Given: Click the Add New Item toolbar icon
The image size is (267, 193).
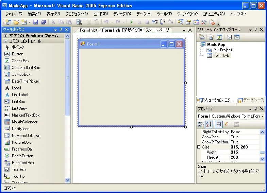Looking at the screenshot, I should pyautogui.click(x=24, y=22).
